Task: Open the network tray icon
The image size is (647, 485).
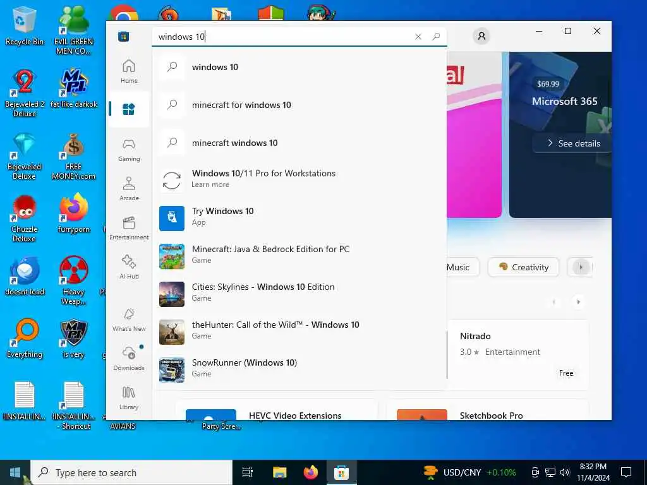Action: click(550, 472)
